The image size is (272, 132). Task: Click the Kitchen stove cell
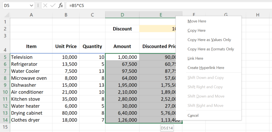[31, 99]
